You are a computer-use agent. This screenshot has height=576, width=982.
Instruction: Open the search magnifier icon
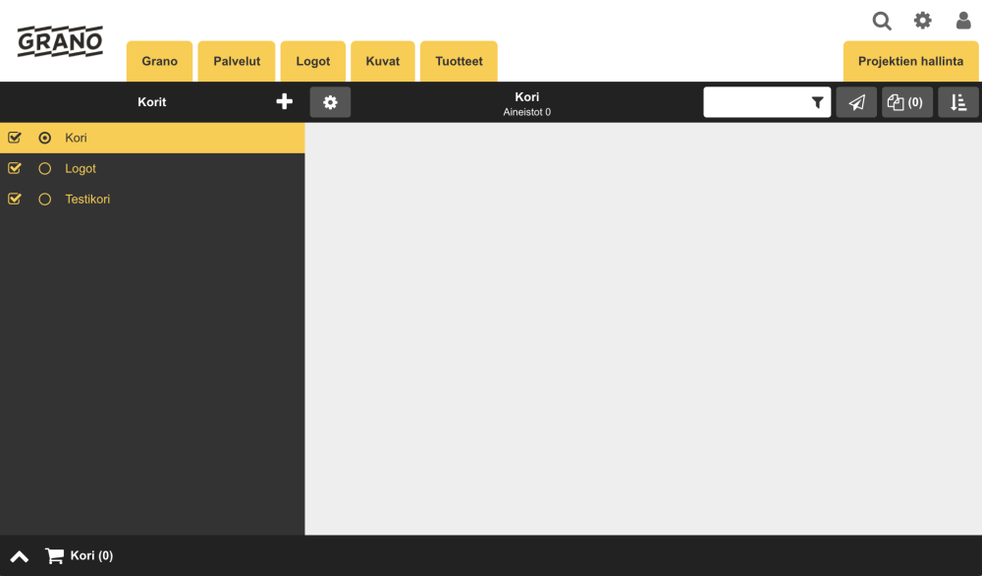click(x=882, y=21)
